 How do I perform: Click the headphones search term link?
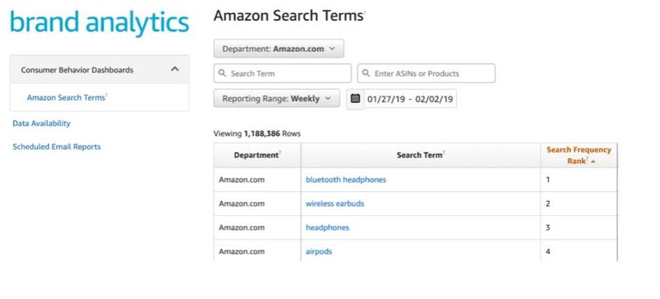pos(327,227)
